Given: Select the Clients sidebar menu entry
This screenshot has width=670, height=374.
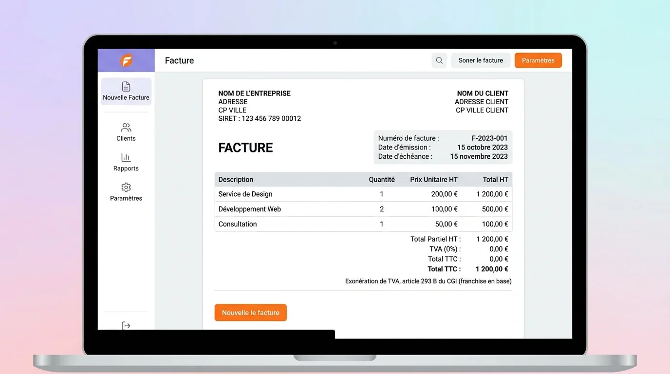Looking at the screenshot, I should point(126,132).
